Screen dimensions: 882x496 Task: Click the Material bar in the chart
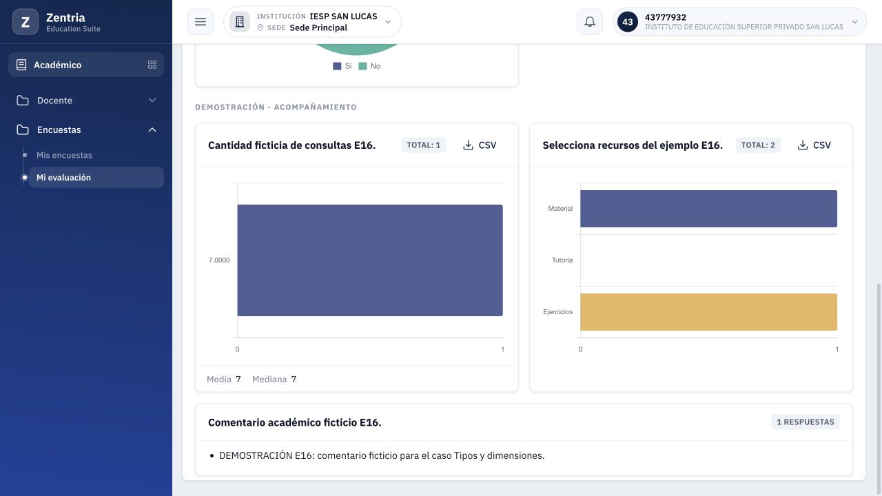[x=708, y=209]
